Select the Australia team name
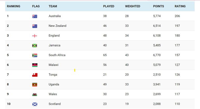Image resolution: width=200 pixels, height=109 pixels. point(55,16)
